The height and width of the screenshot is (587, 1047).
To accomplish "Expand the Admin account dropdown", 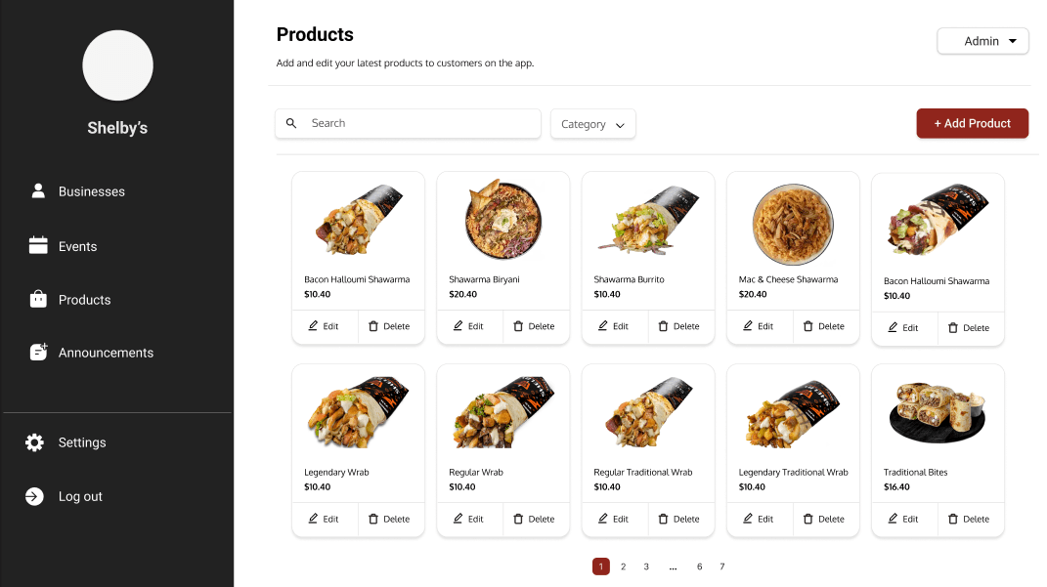I will 982,41.
